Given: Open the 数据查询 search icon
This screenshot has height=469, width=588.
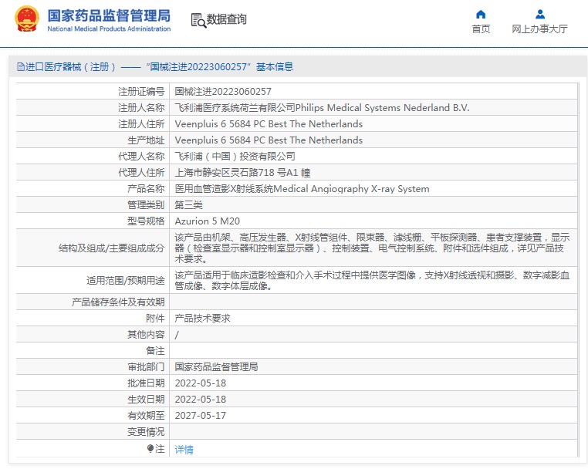Looking at the screenshot, I should click(198, 20).
